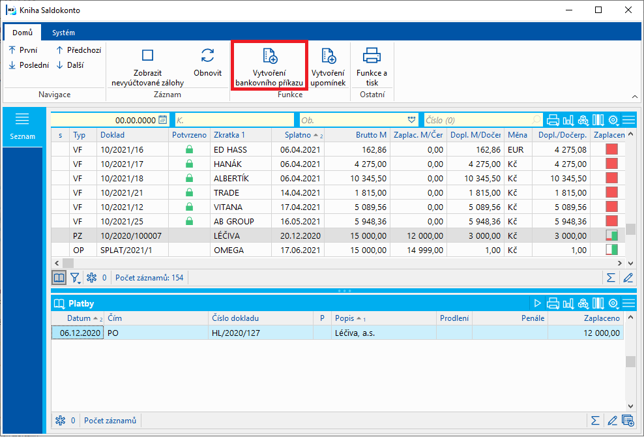Click the sum icon below the main grid
The image size is (644, 437).
(x=611, y=278)
